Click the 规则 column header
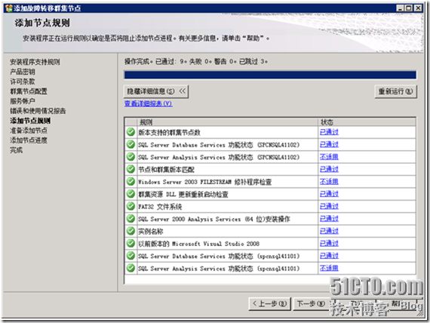This screenshot has width=430, height=323. [227, 122]
